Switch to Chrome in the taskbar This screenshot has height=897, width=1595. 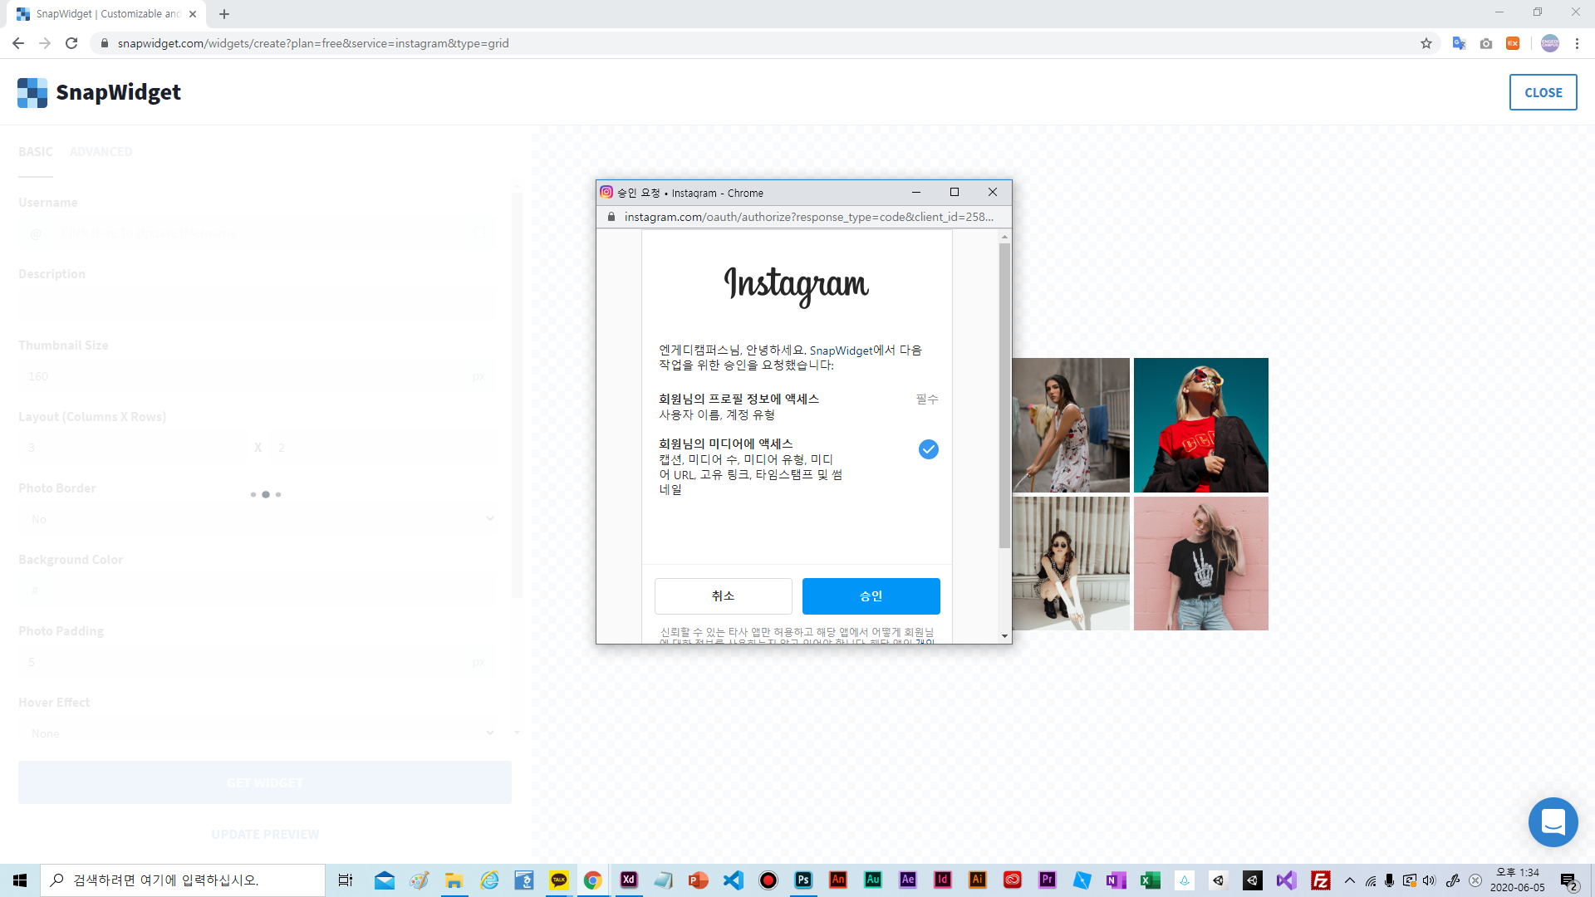pyautogui.click(x=593, y=880)
